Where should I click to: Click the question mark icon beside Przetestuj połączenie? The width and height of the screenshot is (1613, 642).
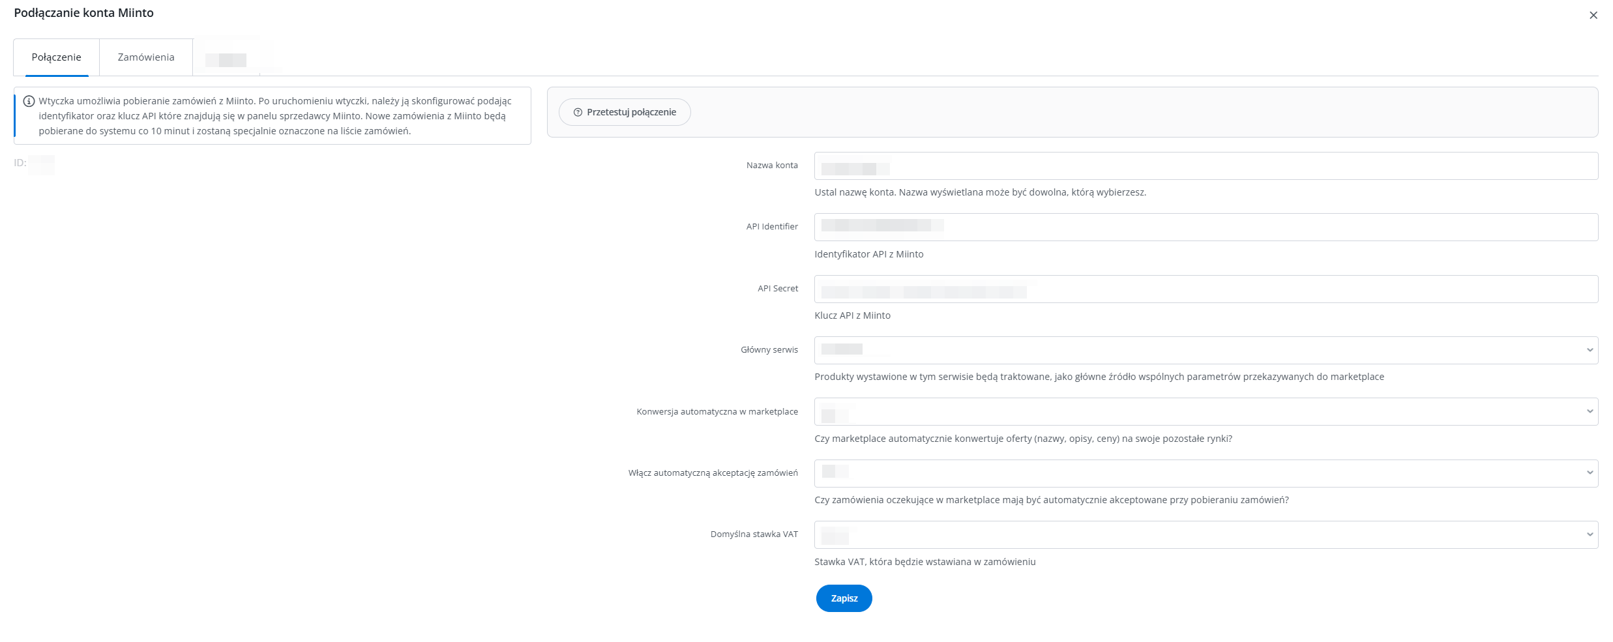(578, 112)
